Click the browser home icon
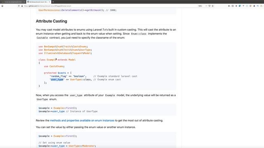The width and height of the screenshot is (264, 148). (2, 6)
